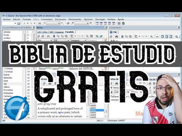Open the Ventana menu

[111, 19]
